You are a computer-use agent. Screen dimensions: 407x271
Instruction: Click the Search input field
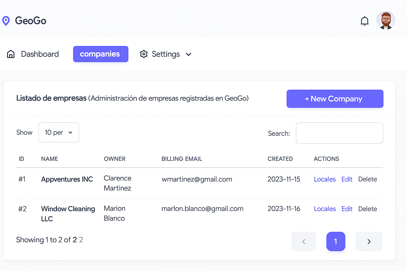[339, 133]
